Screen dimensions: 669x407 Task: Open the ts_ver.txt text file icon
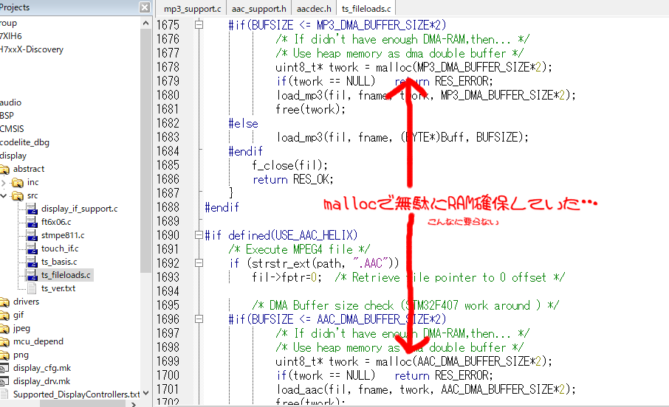32,288
